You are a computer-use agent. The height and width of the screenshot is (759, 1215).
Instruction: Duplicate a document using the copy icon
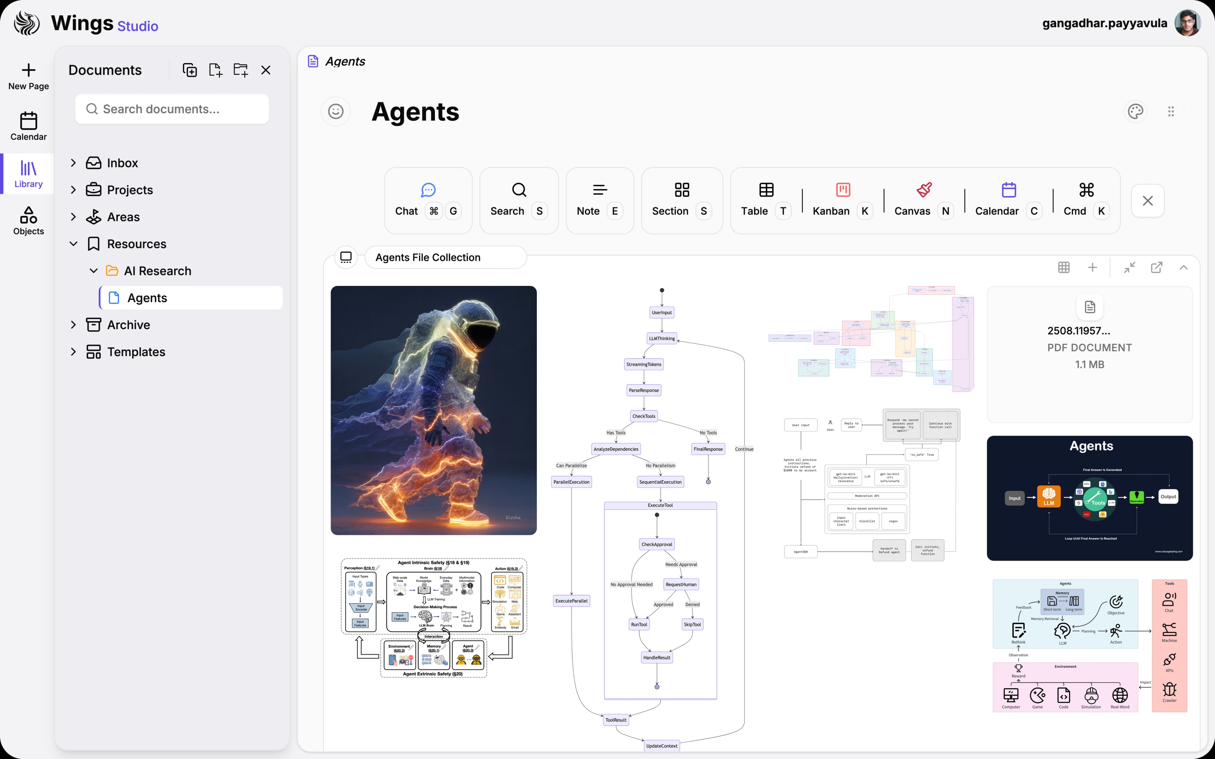(189, 70)
